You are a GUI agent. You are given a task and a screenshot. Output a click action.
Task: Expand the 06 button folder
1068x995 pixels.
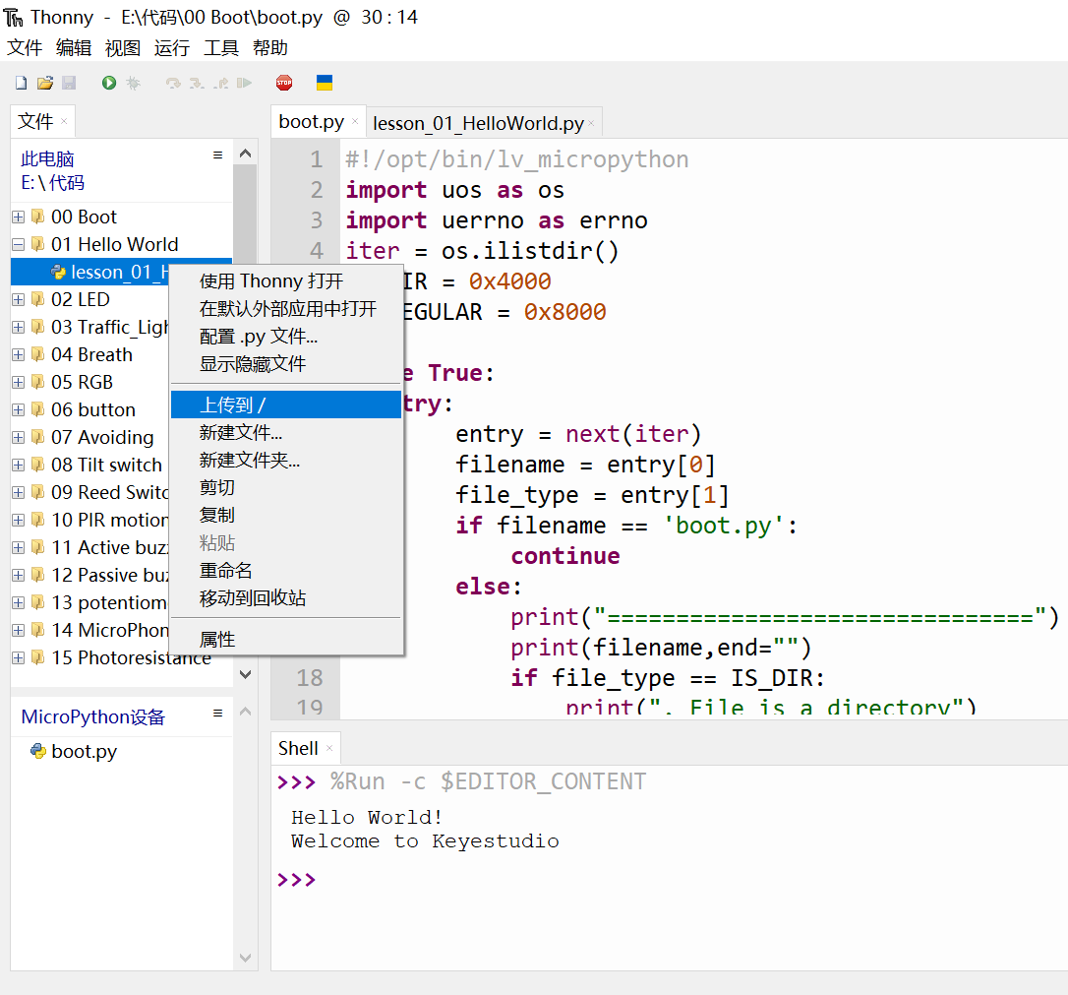[19, 410]
